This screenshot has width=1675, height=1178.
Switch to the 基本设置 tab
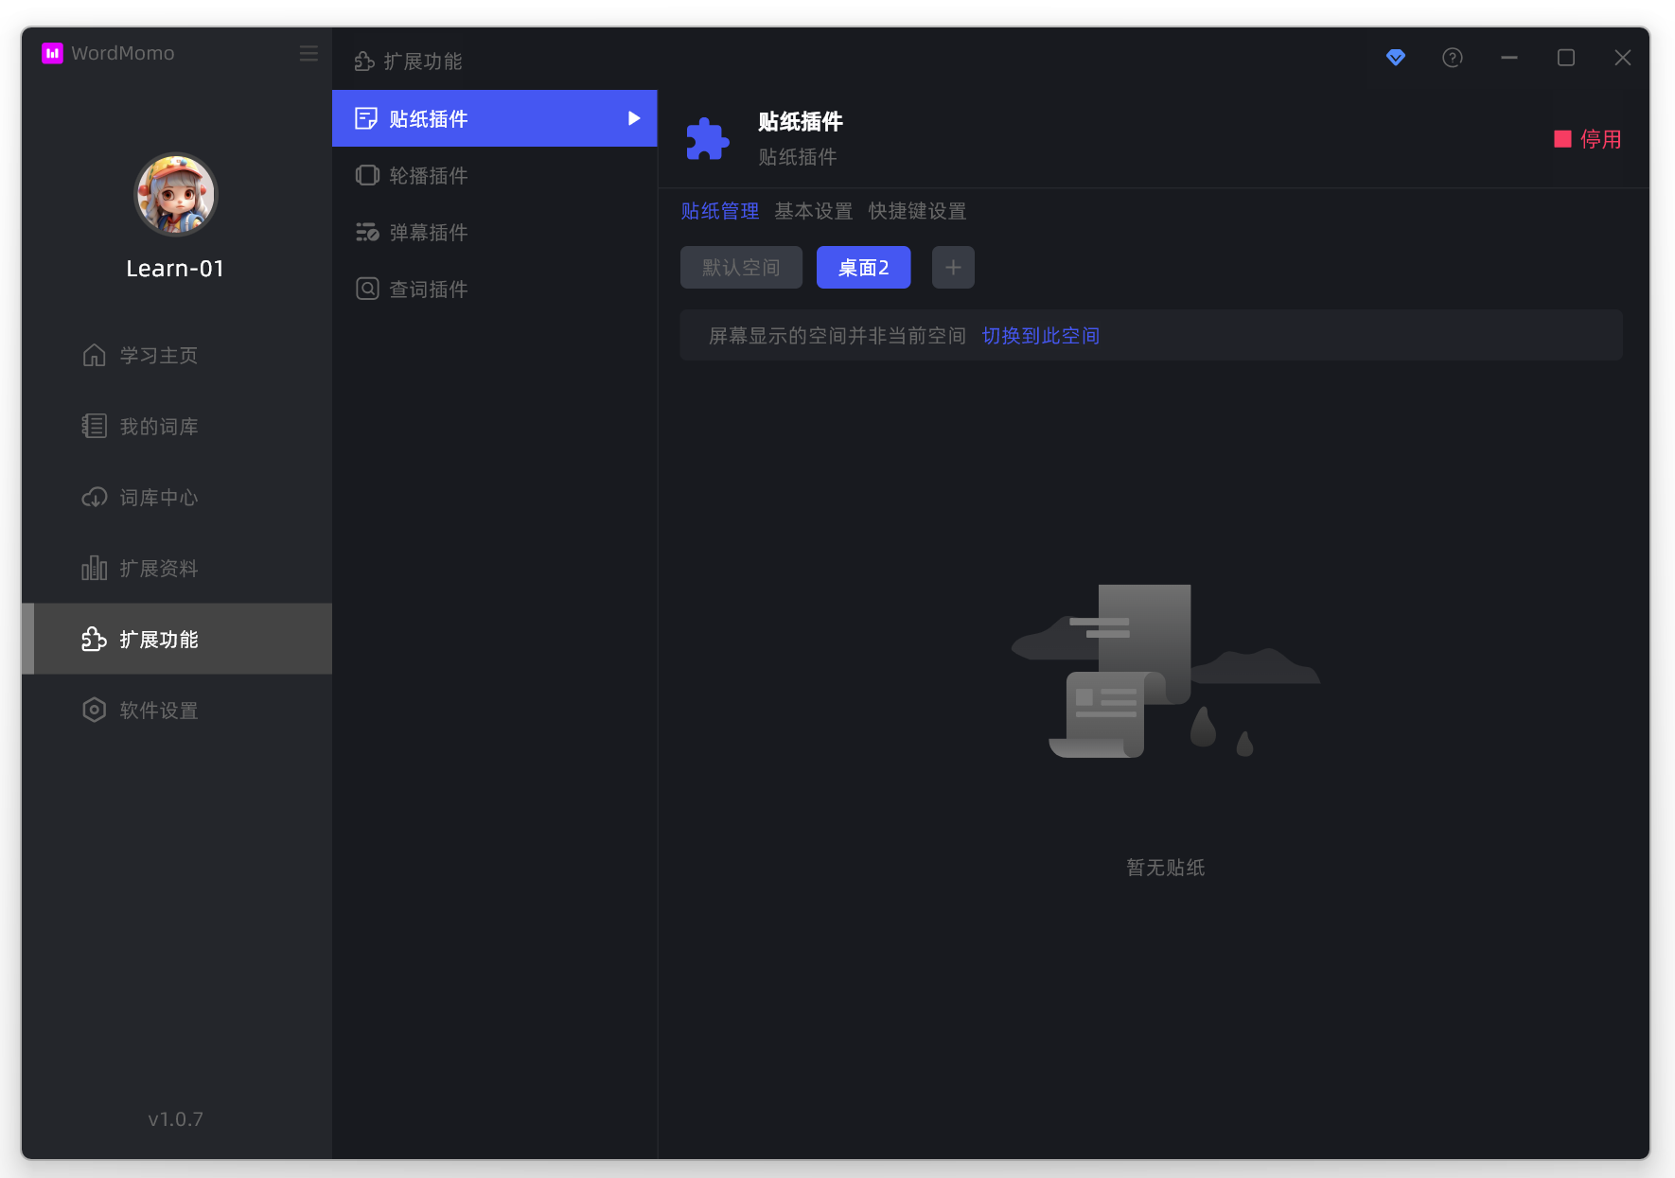(813, 211)
